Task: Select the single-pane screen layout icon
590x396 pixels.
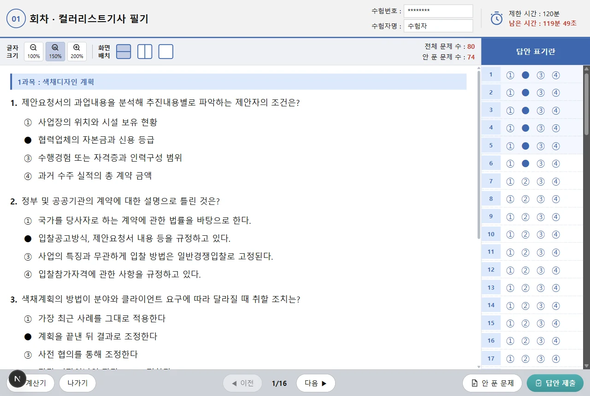Action: coord(166,52)
